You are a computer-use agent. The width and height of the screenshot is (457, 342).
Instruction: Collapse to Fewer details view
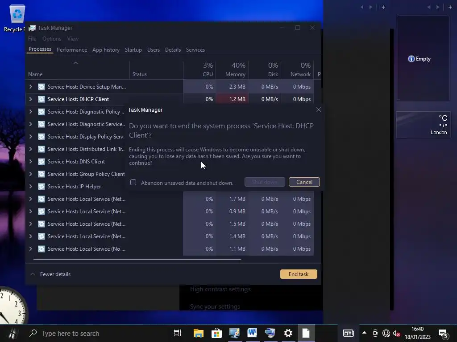click(x=50, y=274)
